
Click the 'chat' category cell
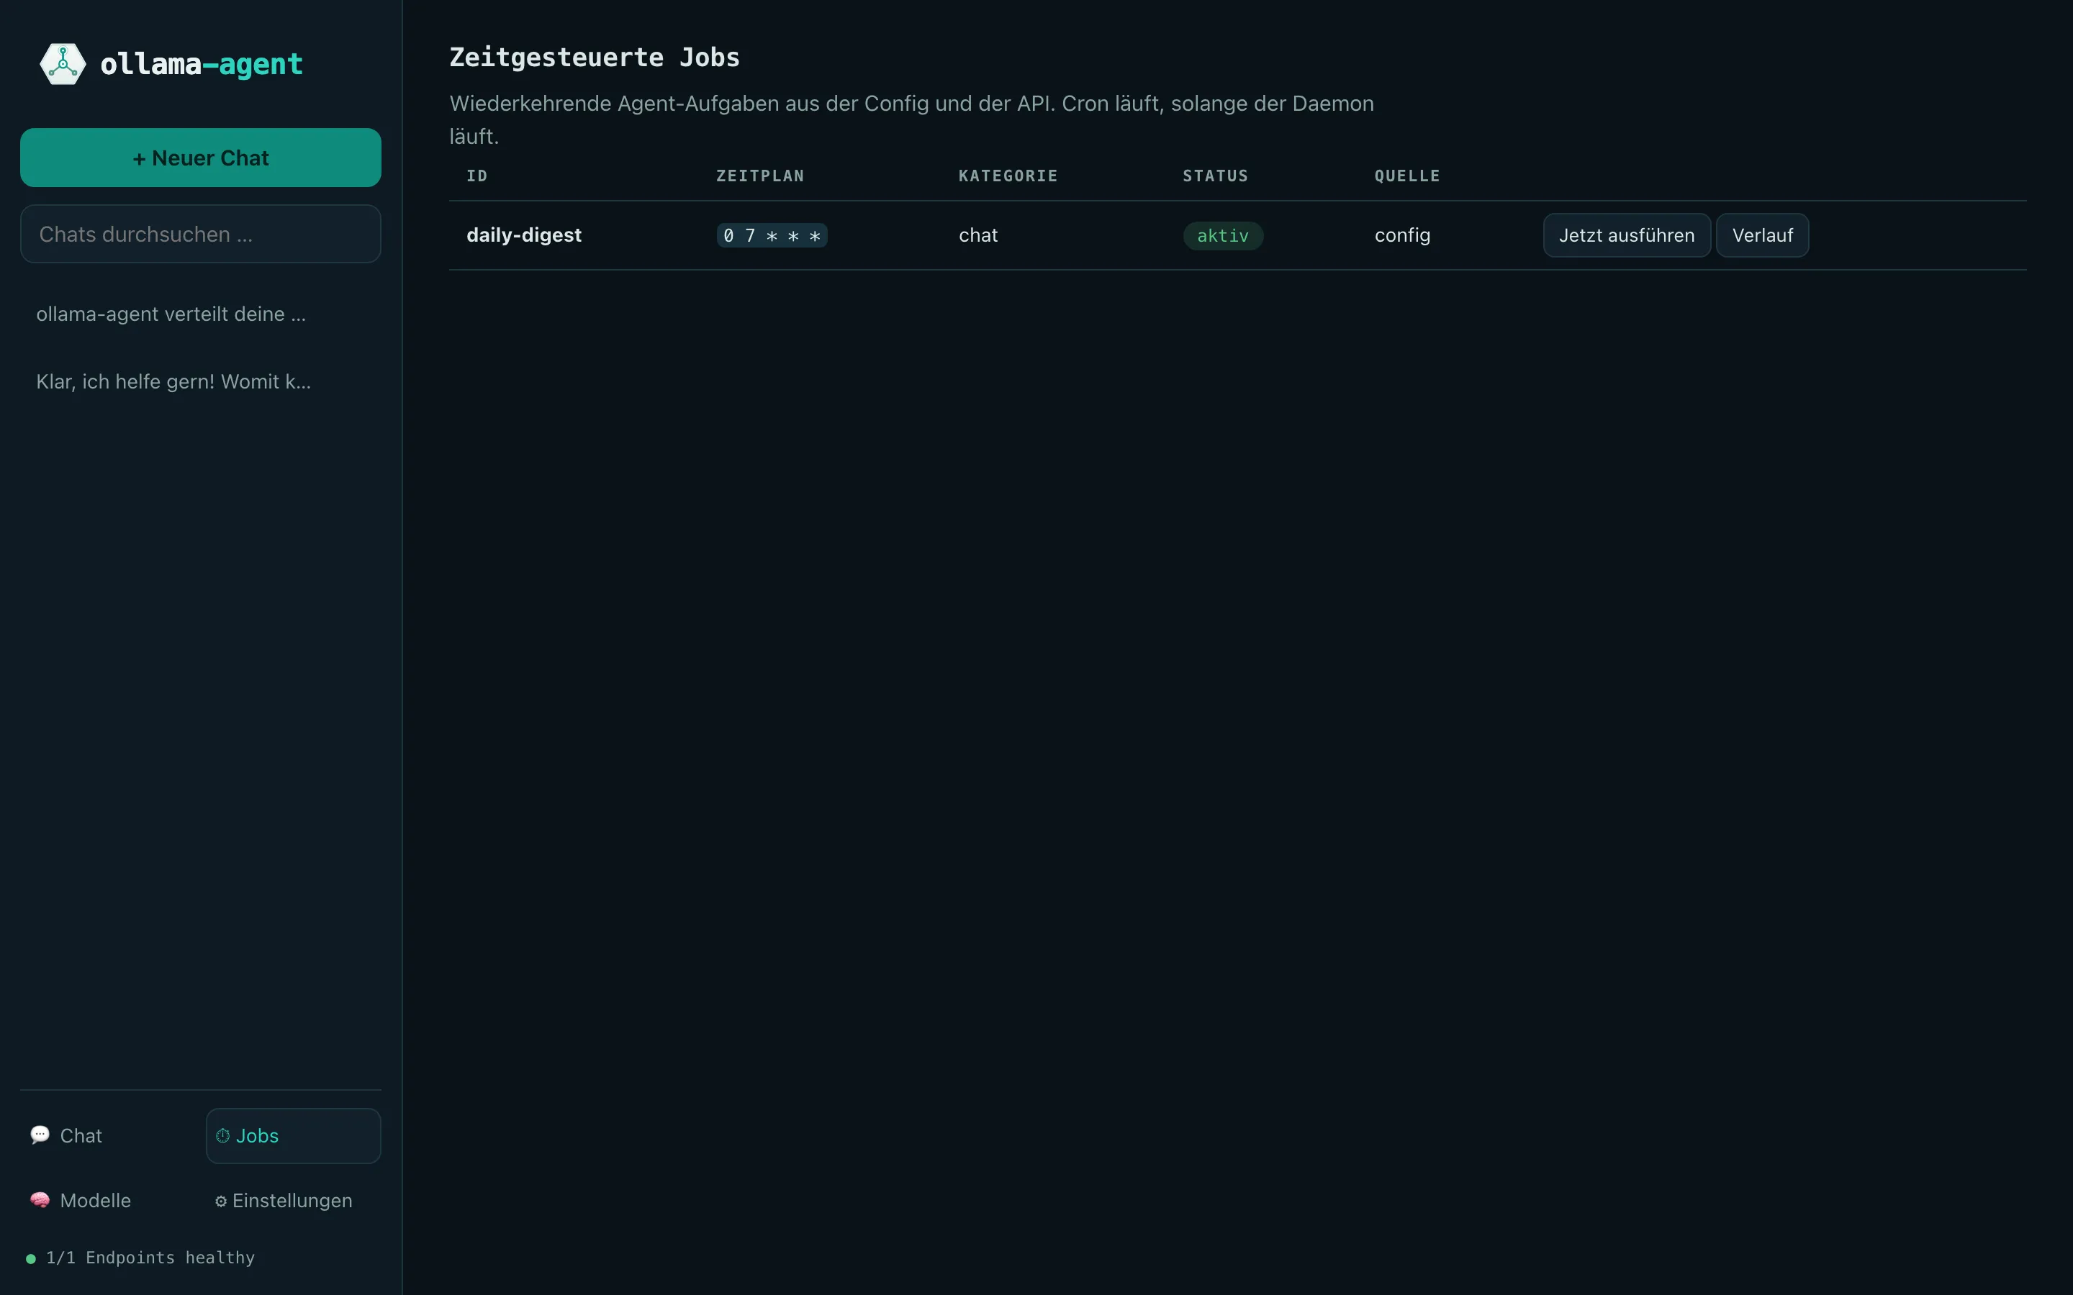978,235
